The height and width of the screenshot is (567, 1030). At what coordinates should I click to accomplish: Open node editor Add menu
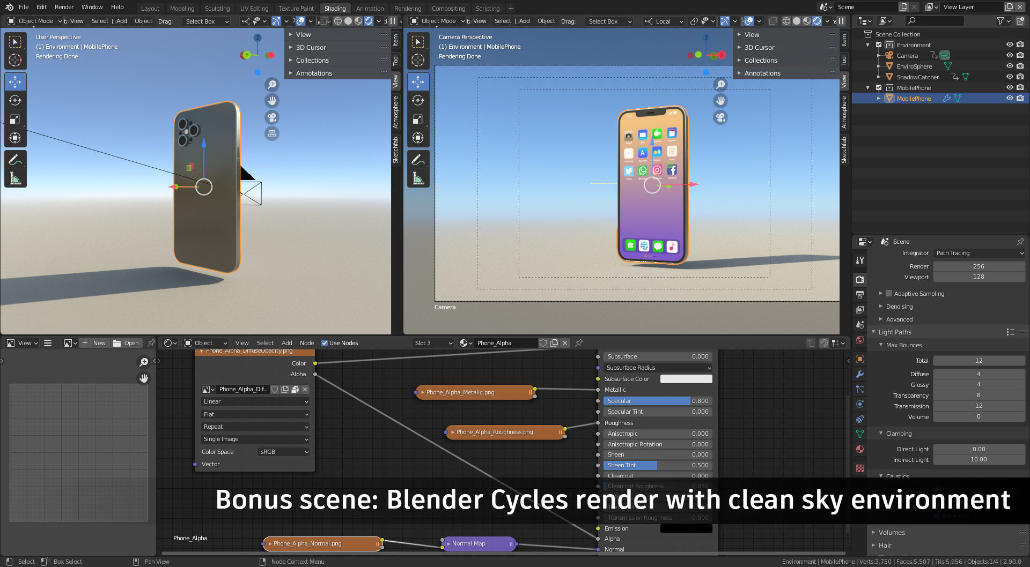coord(287,343)
